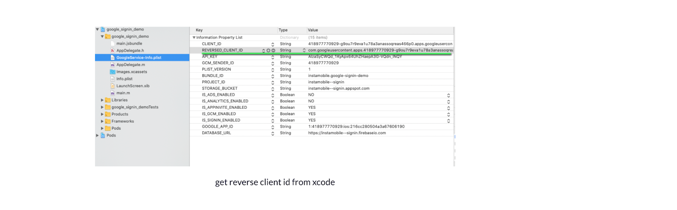The image size is (677, 210).
Task: Click the main.m source file icon
Action: pos(113,93)
